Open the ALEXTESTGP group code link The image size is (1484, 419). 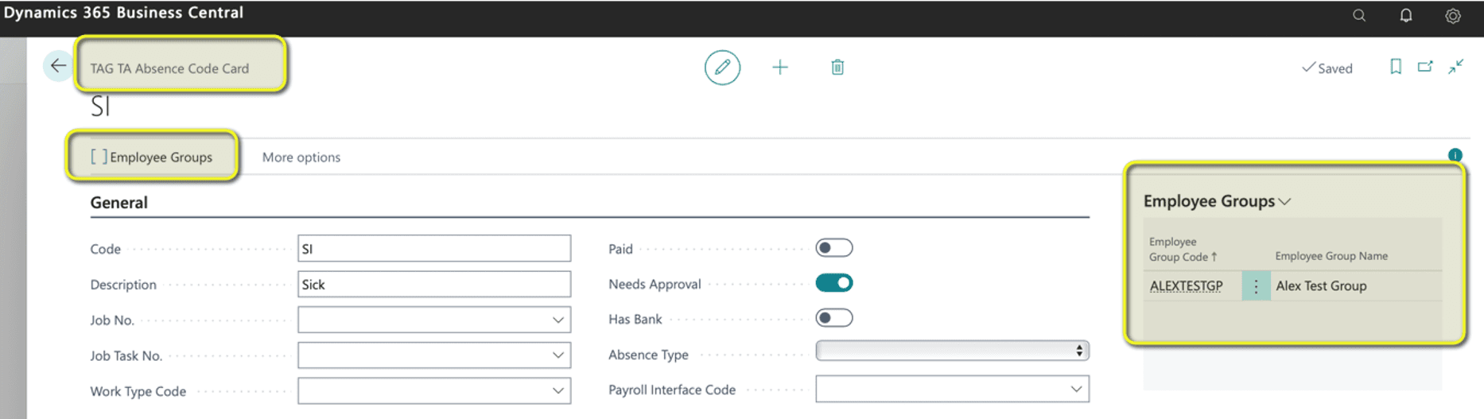1186,286
